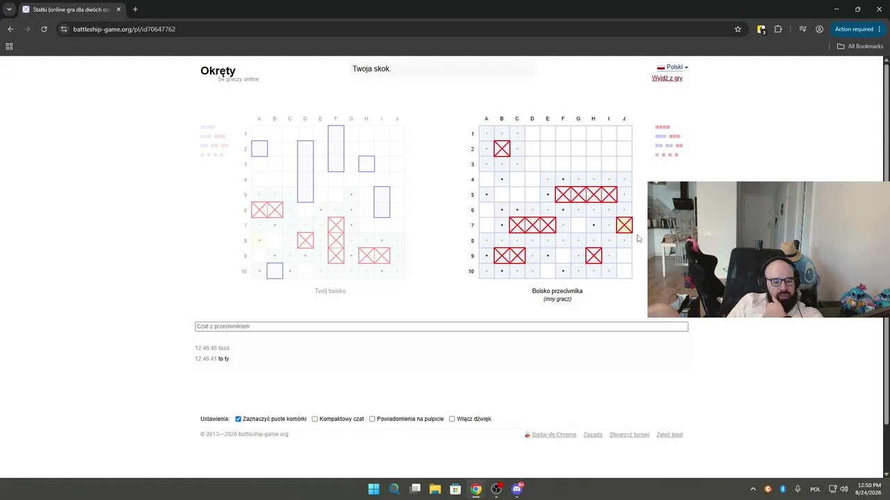Open the media control toolbar icon
This screenshot has width=890, height=500.
(802, 29)
